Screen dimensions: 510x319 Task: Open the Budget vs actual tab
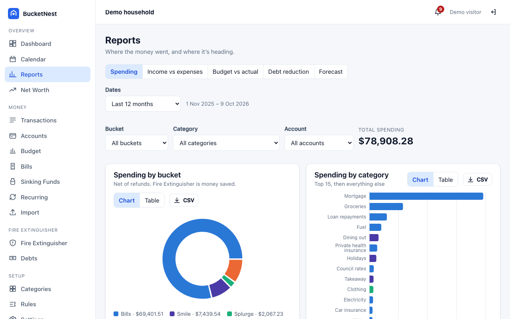pyautogui.click(x=235, y=72)
